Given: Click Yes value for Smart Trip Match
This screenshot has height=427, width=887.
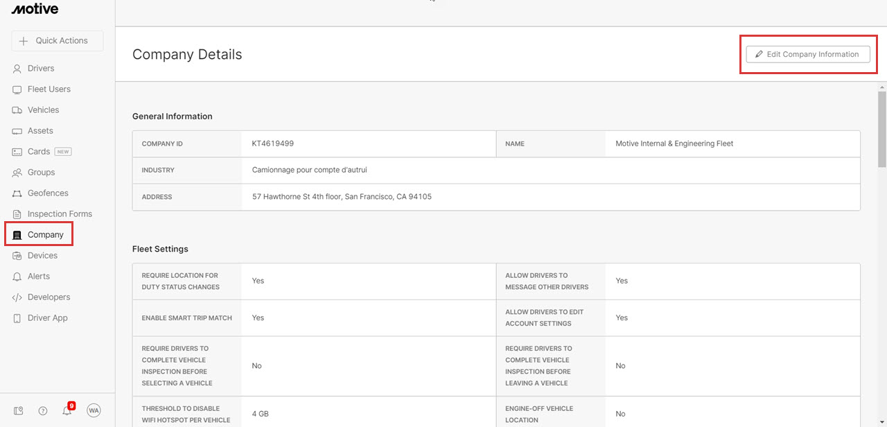Looking at the screenshot, I should click(x=258, y=317).
